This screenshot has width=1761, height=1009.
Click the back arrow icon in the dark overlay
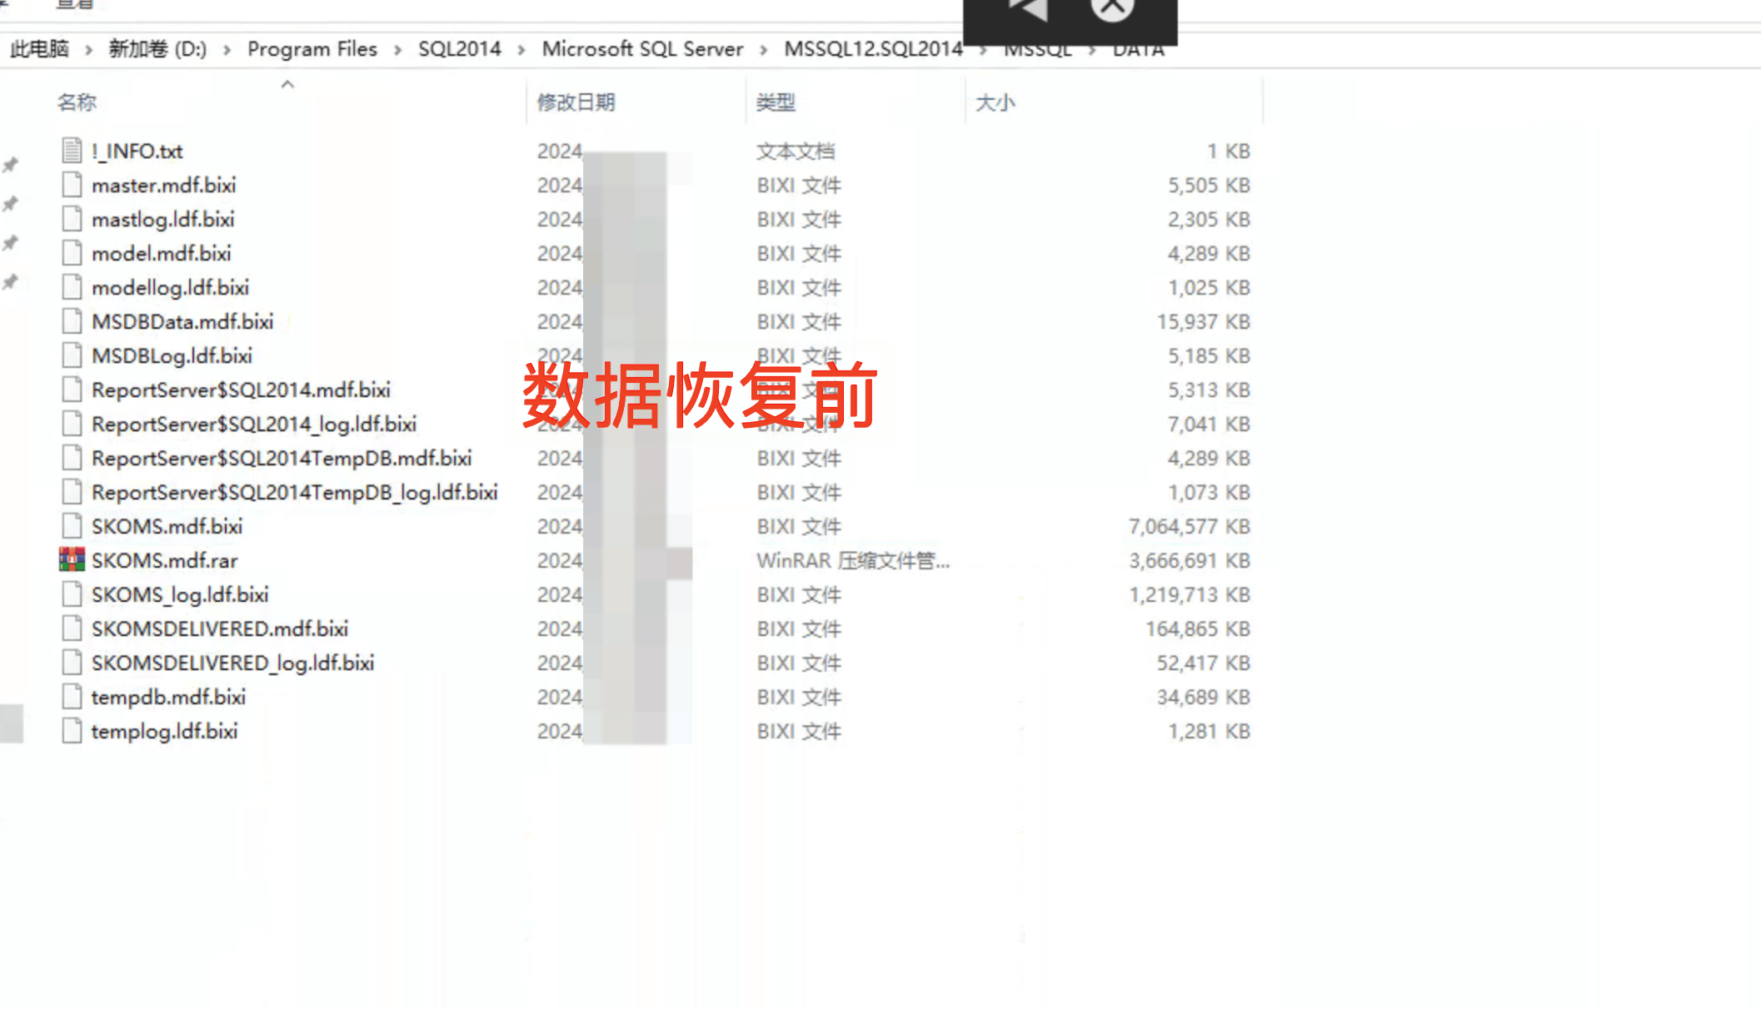(1029, 9)
